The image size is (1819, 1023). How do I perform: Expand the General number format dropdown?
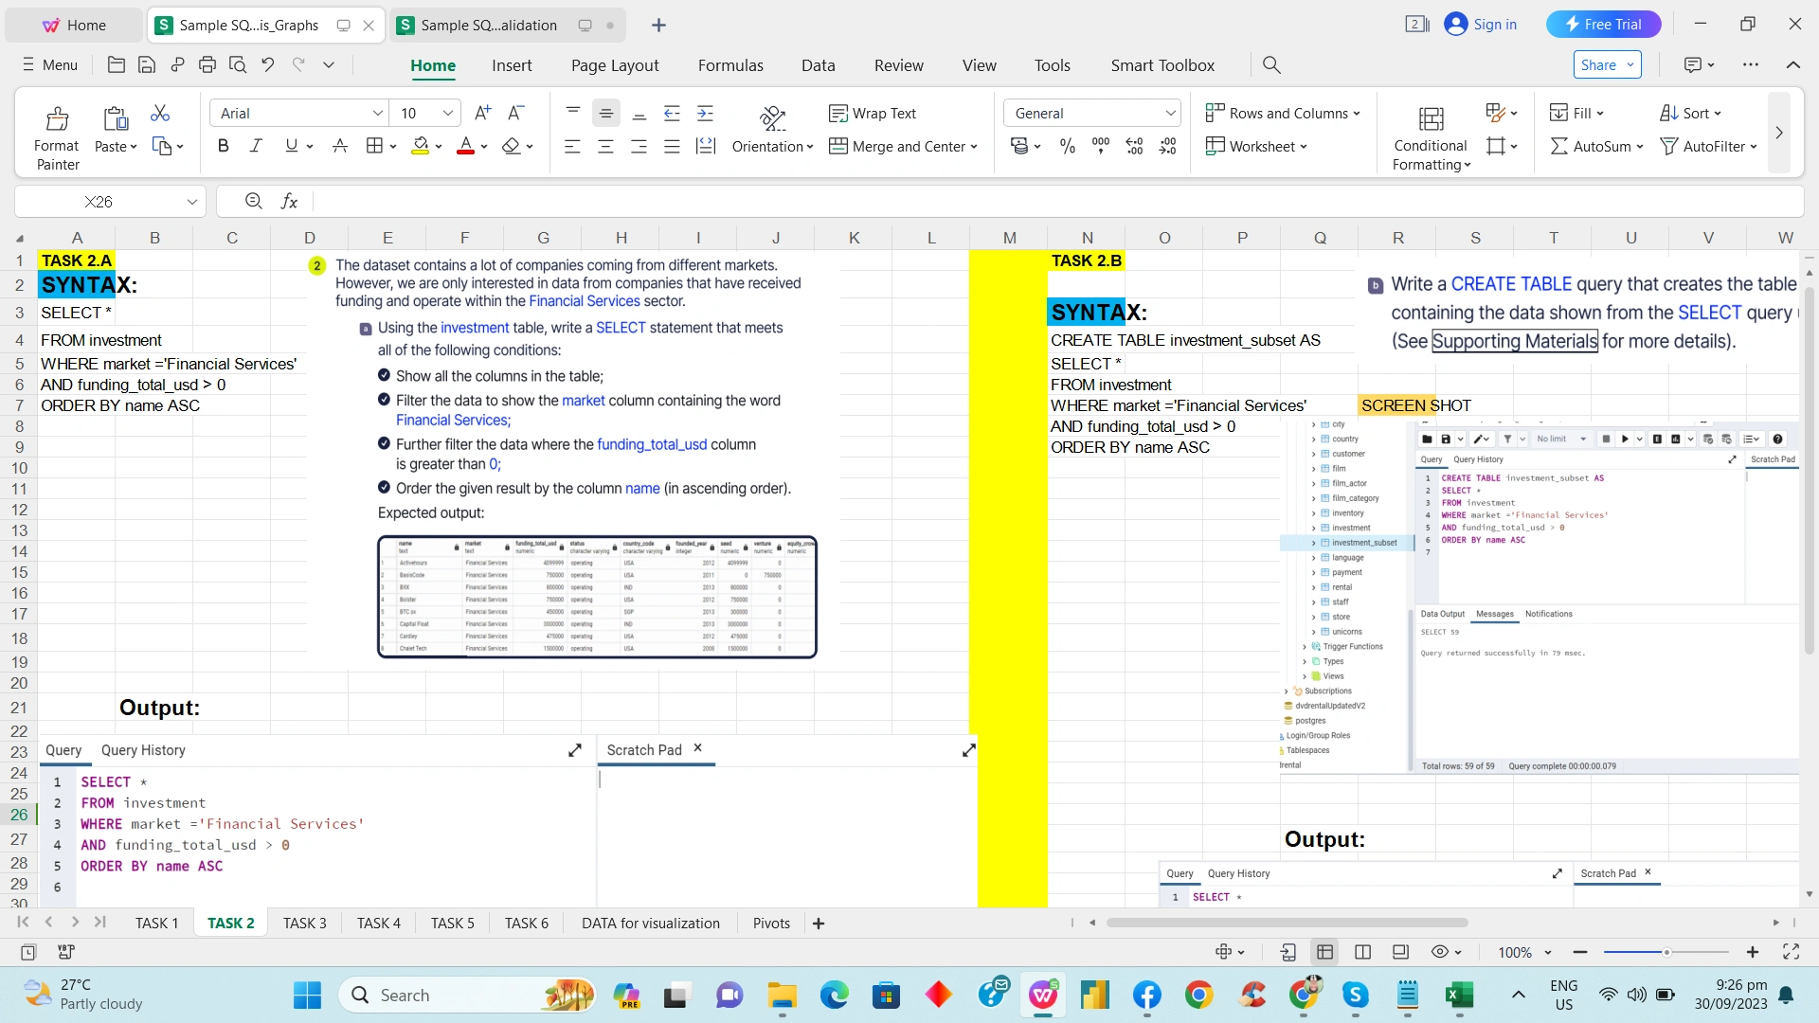(x=1170, y=114)
